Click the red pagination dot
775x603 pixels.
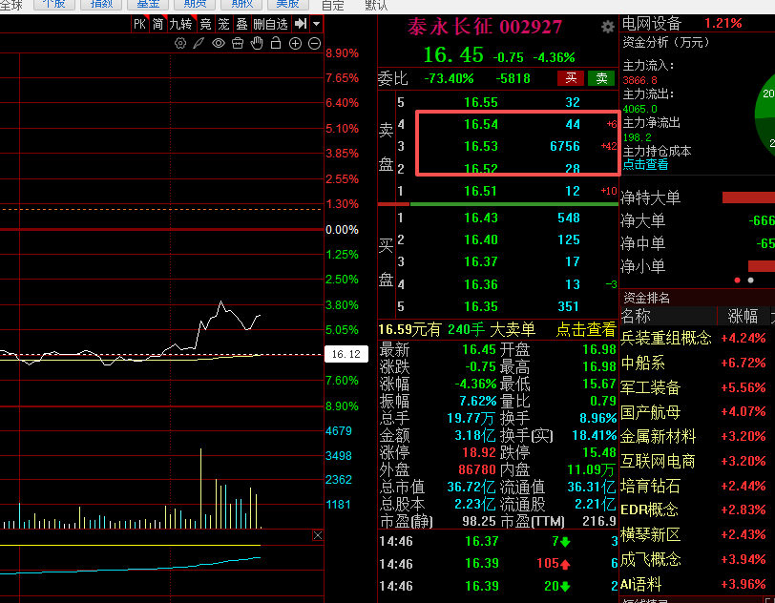pyautogui.click(x=738, y=281)
